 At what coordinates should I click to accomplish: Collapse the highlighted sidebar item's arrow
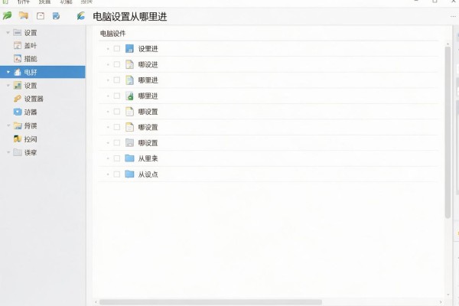8,72
